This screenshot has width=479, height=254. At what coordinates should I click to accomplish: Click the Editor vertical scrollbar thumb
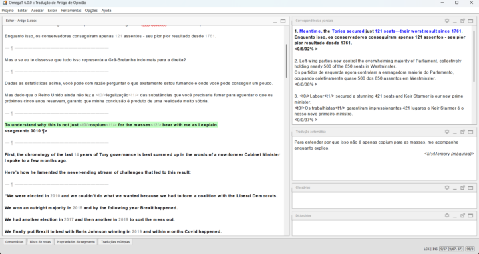pyautogui.click(x=287, y=61)
